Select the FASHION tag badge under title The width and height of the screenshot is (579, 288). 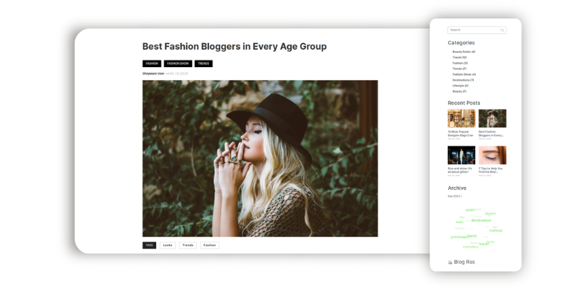(152, 64)
